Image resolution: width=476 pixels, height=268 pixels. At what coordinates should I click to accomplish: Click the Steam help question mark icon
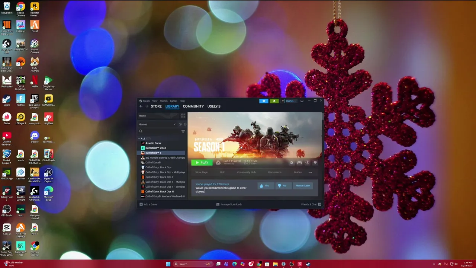283,101
